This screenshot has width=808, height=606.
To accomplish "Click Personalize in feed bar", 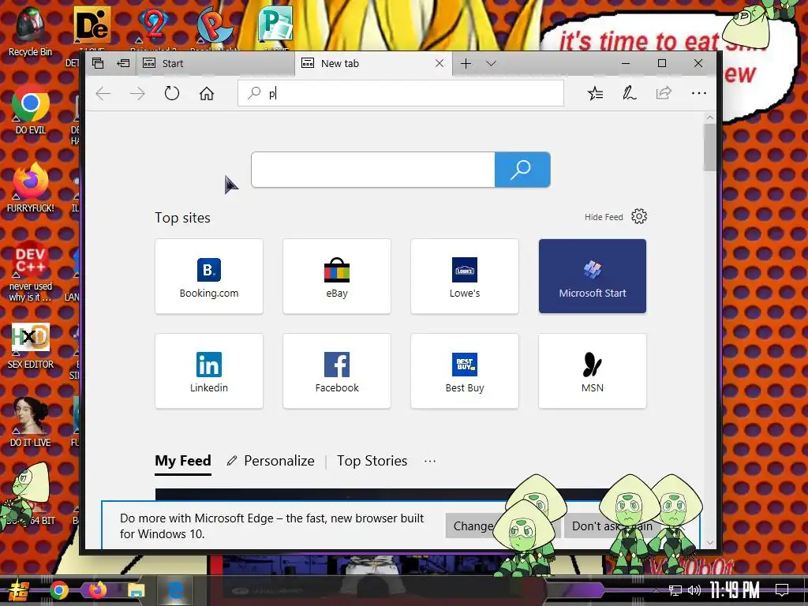I will pyautogui.click(x=271, y=461).
